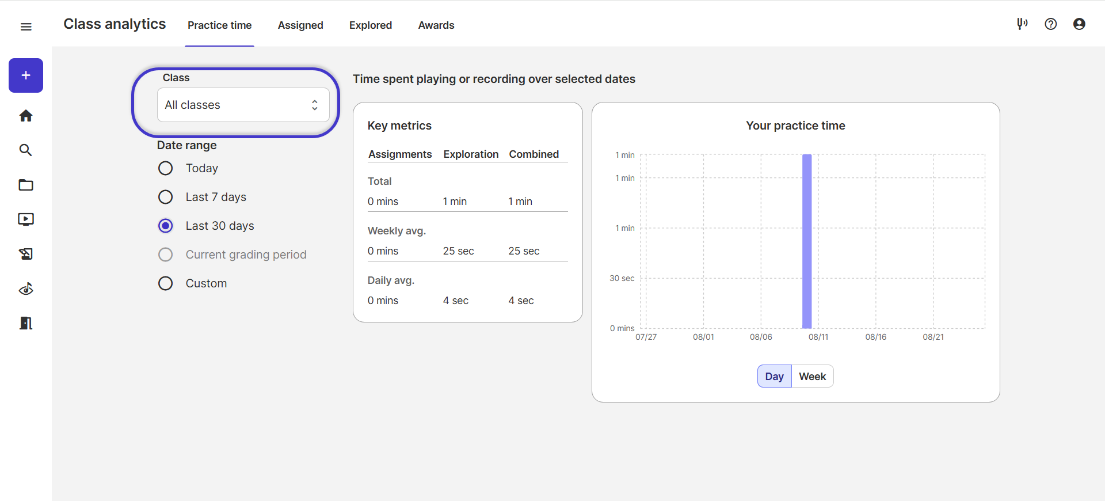The width and height of the screenshot is (1105, 501).
Task: Click the '08/16' date on chart axis
Action: (876, 337)
